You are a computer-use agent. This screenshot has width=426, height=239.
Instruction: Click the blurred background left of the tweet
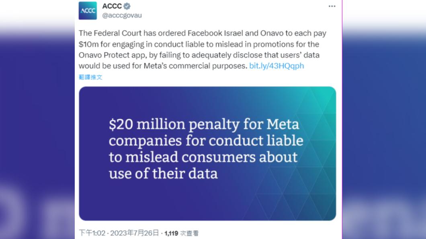(x=36, y=120)
